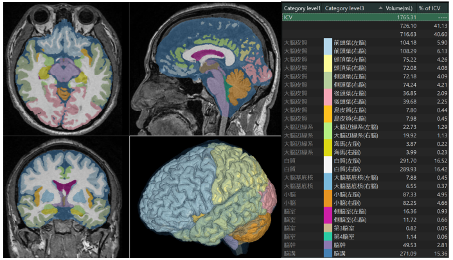Click the percentage value 4.66
453x260 pixels.
tap(442, 203)
